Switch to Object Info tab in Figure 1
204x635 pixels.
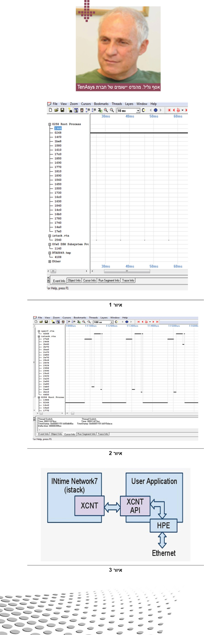click(x=74, y=280)
